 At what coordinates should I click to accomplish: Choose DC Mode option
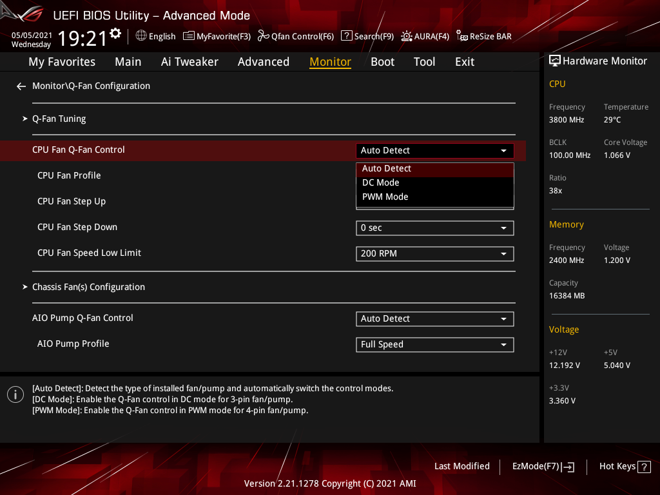click(435, 182)
